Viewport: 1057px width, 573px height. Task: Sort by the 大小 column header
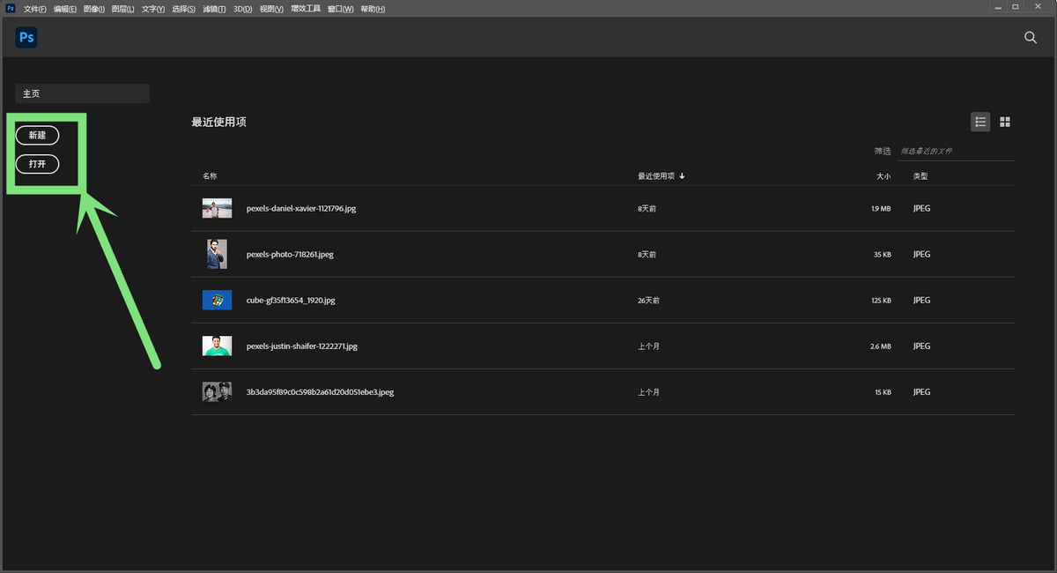[x=883, y=176]
